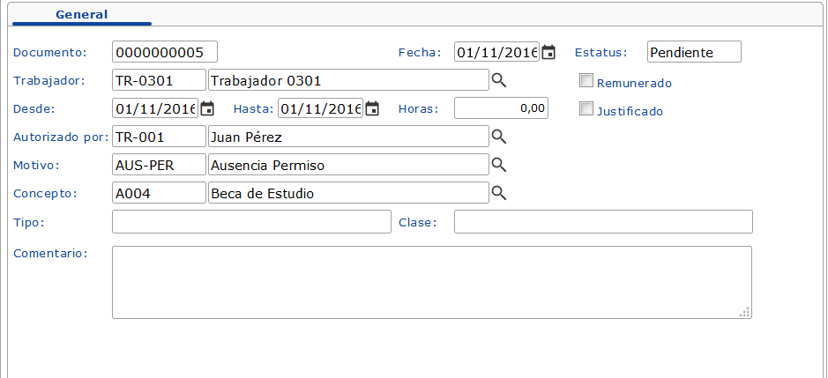Image resolution: width=828 pixels, height=378 pixels.
Task: Click the Concepto description Beca de Estudio
Action: (x=347, y=193)
